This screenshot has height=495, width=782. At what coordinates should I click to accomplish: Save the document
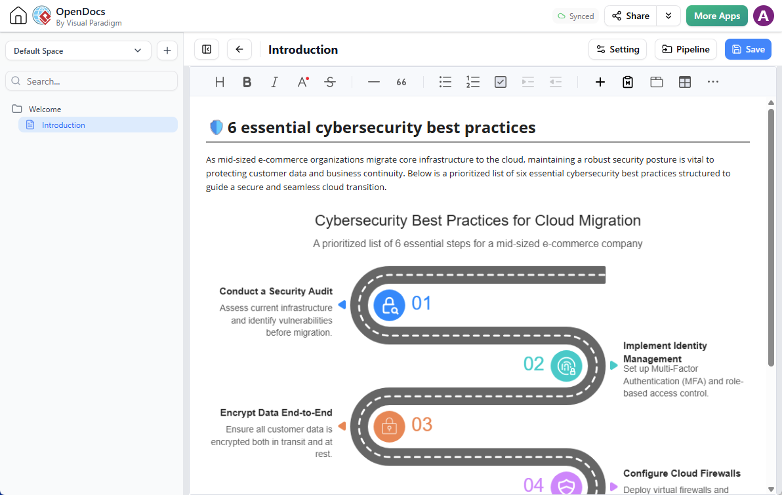point(748,49)
